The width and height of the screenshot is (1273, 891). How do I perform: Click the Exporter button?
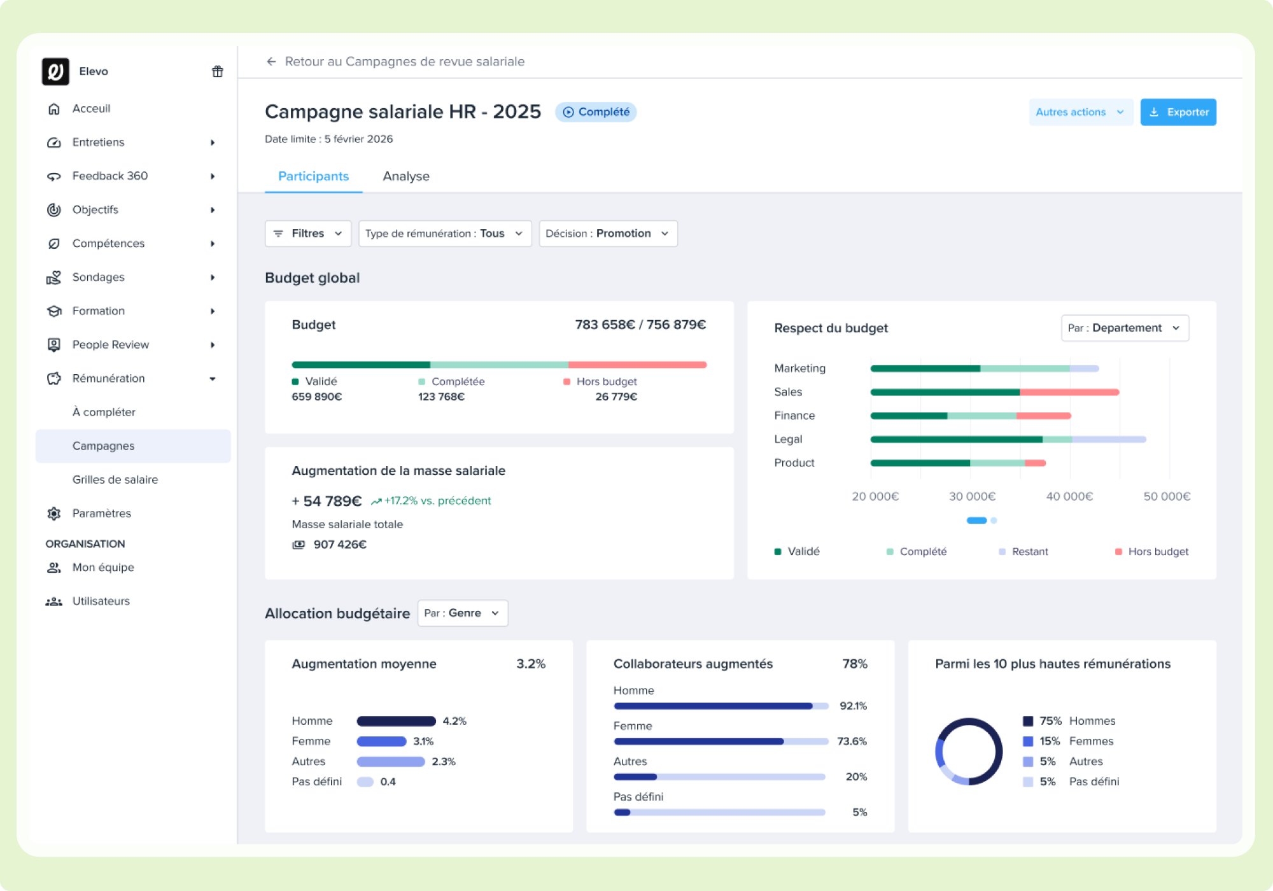click(1178, 112)
